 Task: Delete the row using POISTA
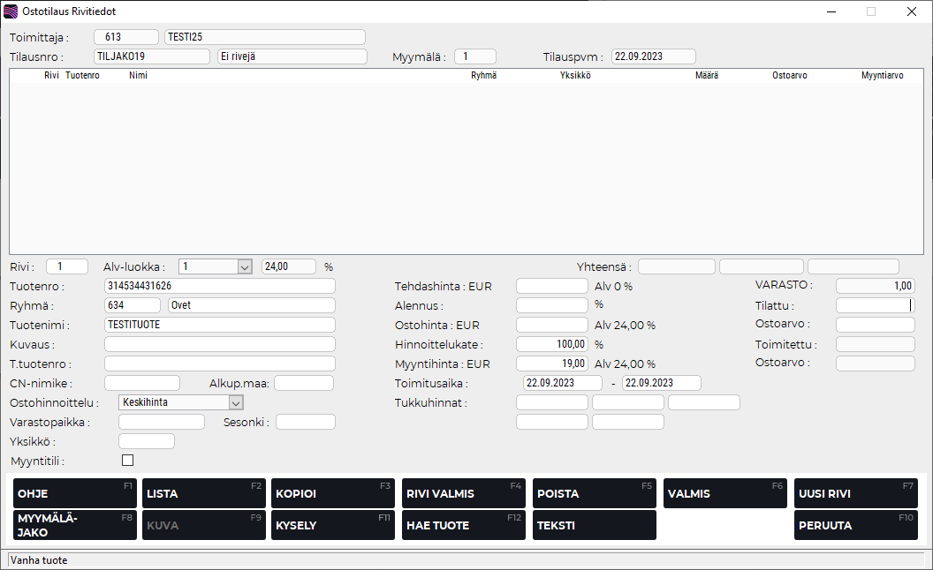[x=594, y=493]
